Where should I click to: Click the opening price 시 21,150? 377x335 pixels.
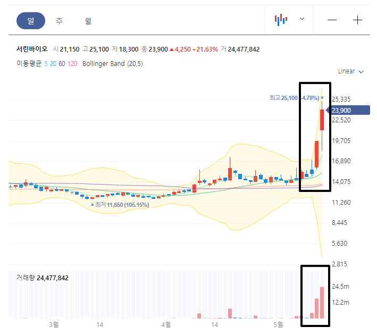[x=66, y=49]
